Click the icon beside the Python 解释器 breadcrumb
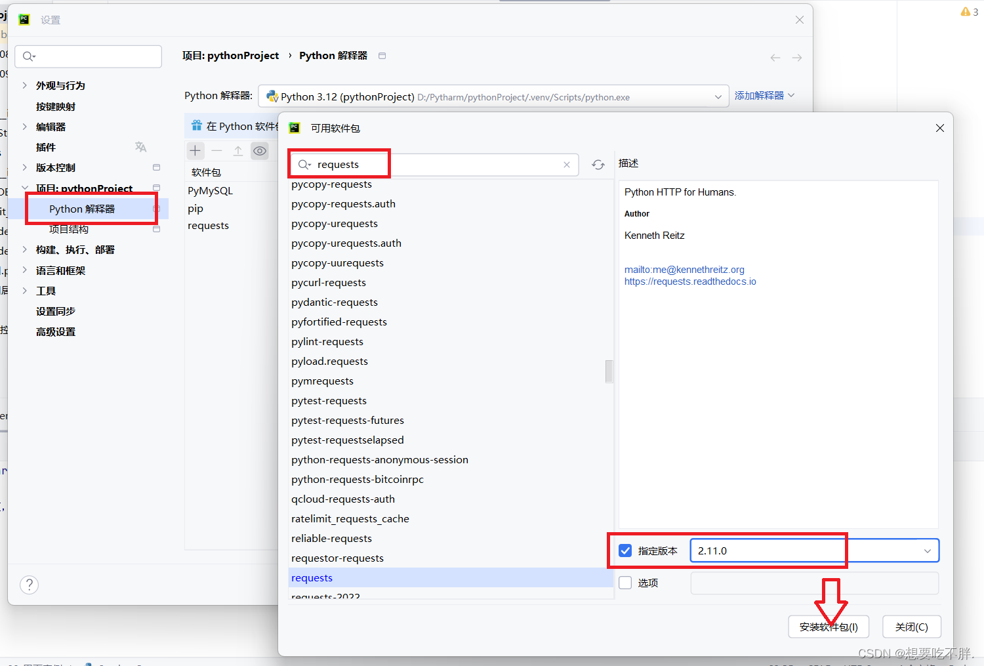This screenshot has width=984, height=666. pyautogui.click(x=382, y=56)
